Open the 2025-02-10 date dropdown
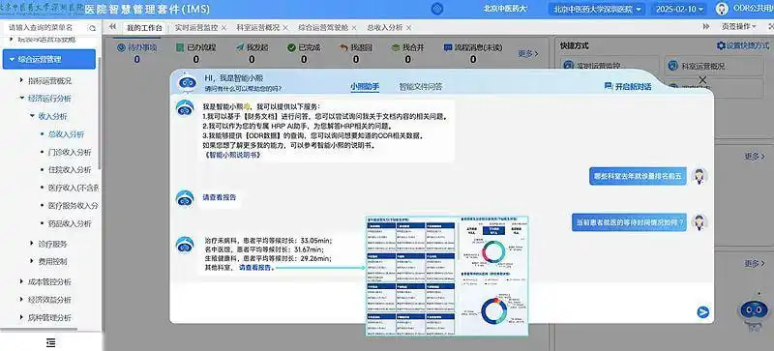 click(679, 9)
